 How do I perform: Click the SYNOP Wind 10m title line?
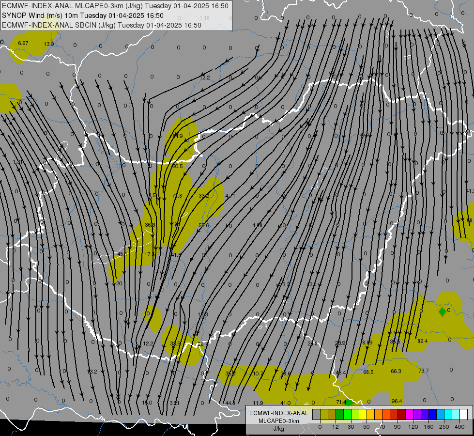[82, 16]
